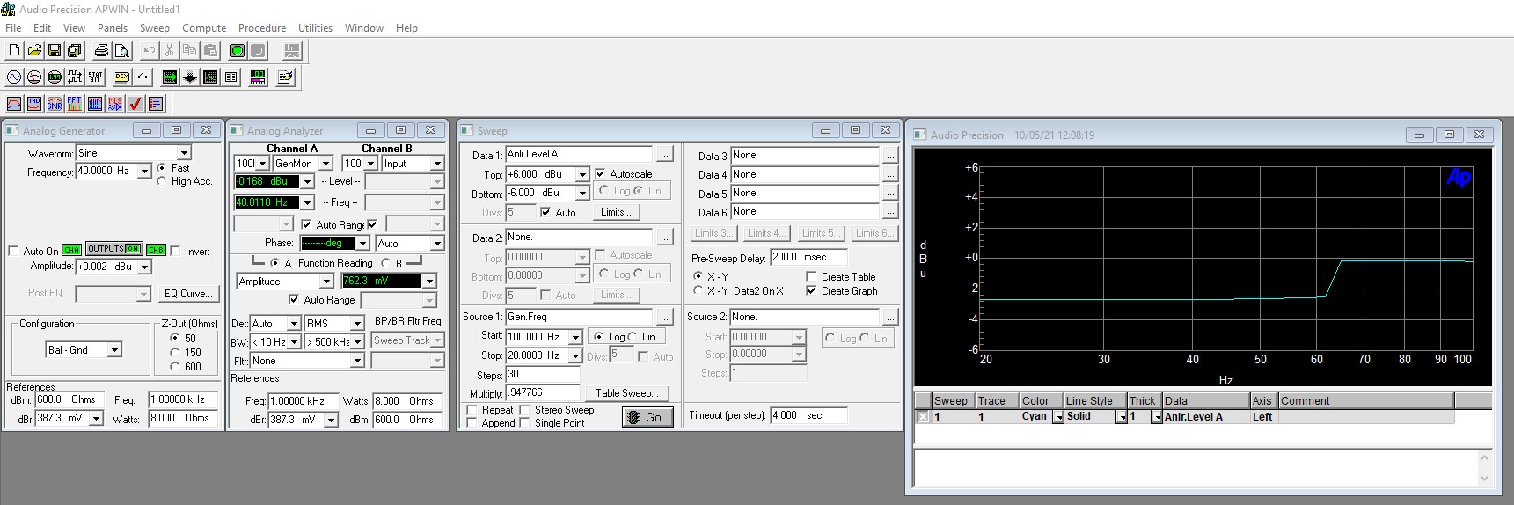1514x505 pixels.
Task: Open the Waveform Sine dropdown
Action: click(x=184, y=153)
